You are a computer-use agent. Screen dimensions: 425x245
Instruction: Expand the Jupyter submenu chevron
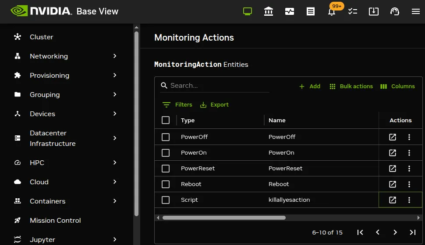pyautogui.click(x=115, y=239)
